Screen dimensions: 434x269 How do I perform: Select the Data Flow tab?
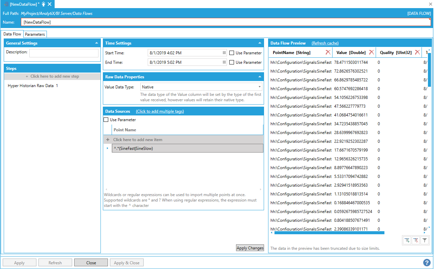[x=12, y=34]
